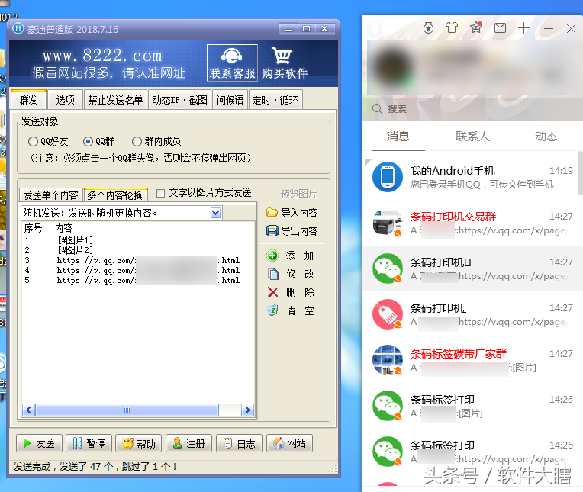Open the 条码标签碳带厂家群 group avatar
Screen dimensions: 583x492
click(x=388, y=360)
